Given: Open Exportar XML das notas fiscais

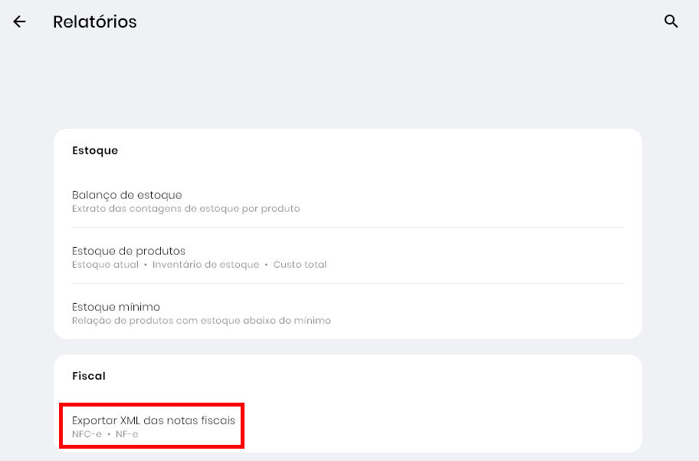Looking at the screenshot, I should [x=153, y=420].
